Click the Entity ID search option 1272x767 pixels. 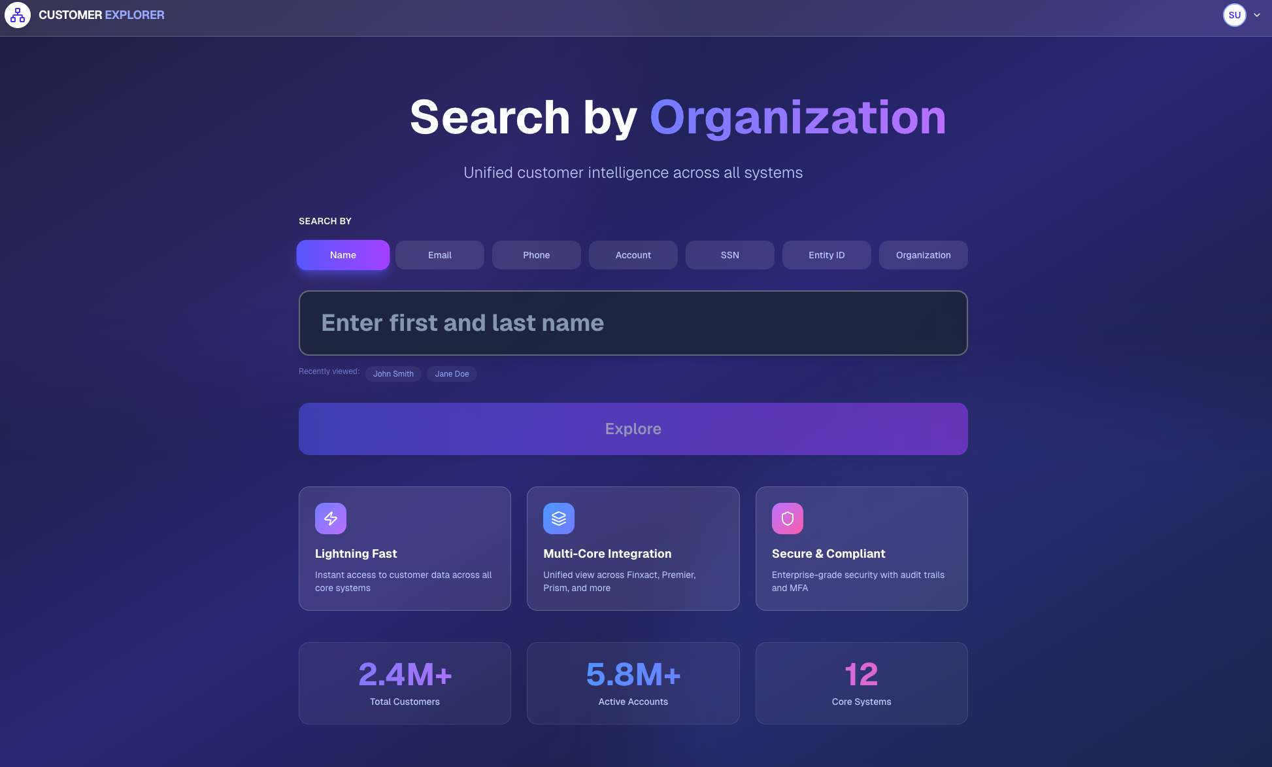[x=826, y=255]
